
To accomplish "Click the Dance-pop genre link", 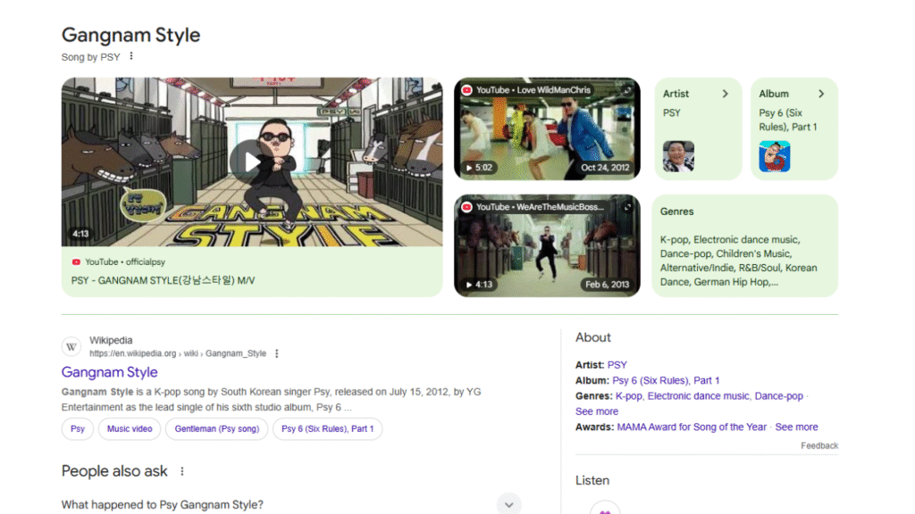I will (778, 396).
